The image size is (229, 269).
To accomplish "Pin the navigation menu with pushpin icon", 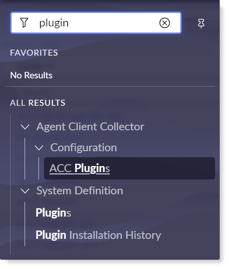I will [x=201, y=24].
